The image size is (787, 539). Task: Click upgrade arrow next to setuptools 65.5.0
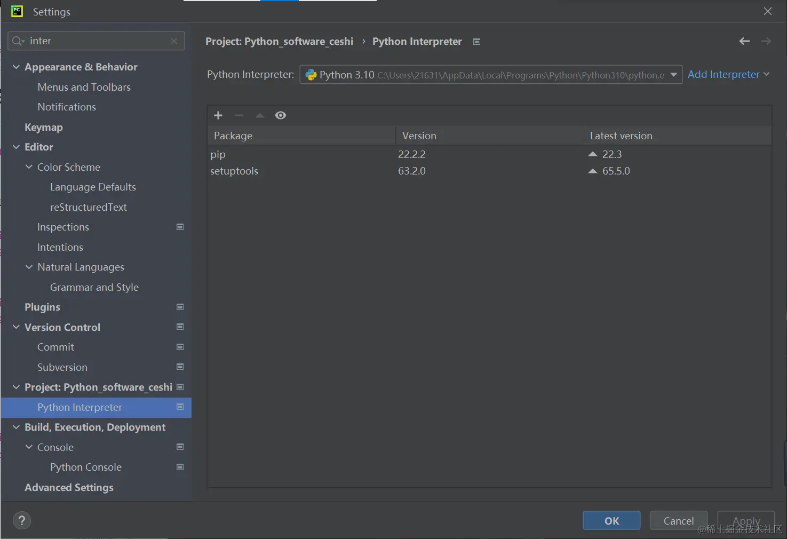tap(592, 171)
